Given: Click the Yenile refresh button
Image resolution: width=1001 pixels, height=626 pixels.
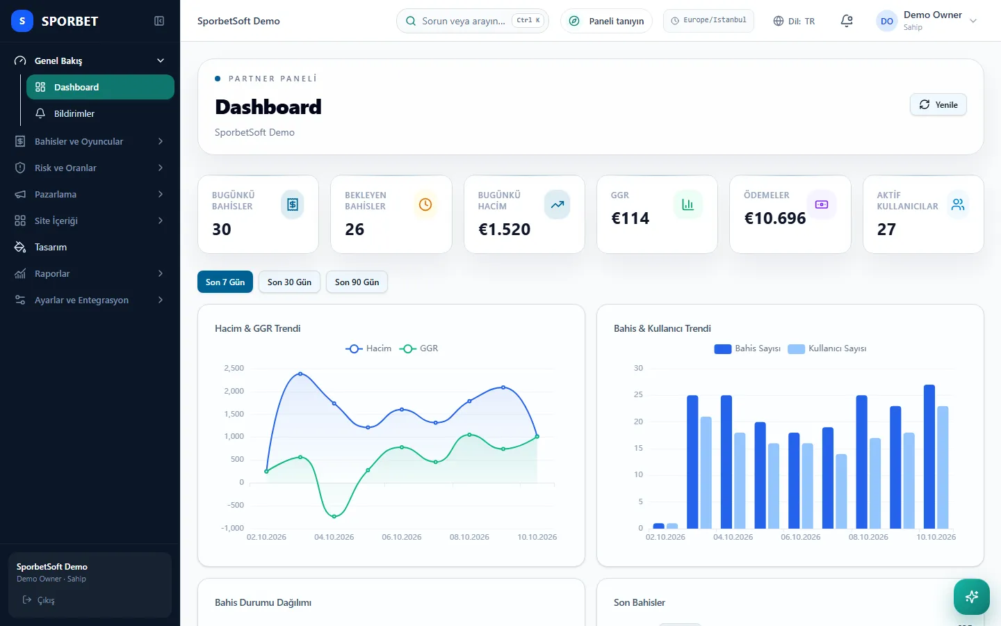Looking at the screenshot, I should (x=938, y=104).
